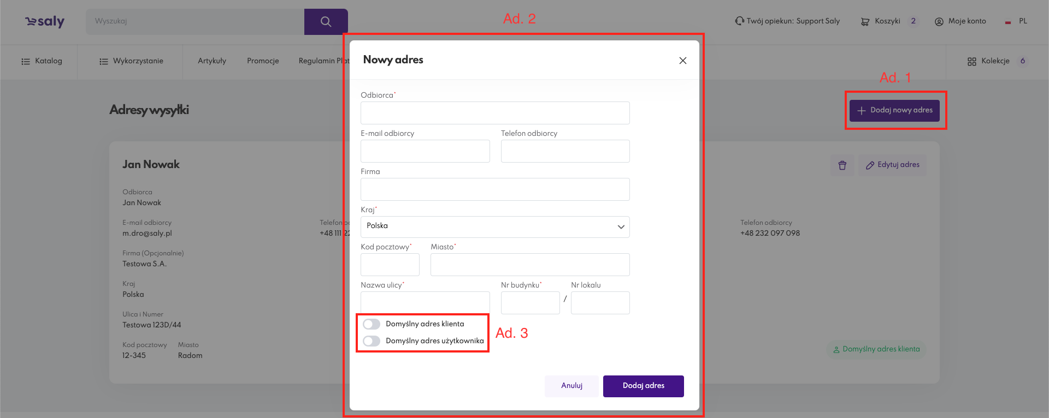Go to the Promocje tab
Viewport: 1049px width, 418px height.
pos(263,61)
